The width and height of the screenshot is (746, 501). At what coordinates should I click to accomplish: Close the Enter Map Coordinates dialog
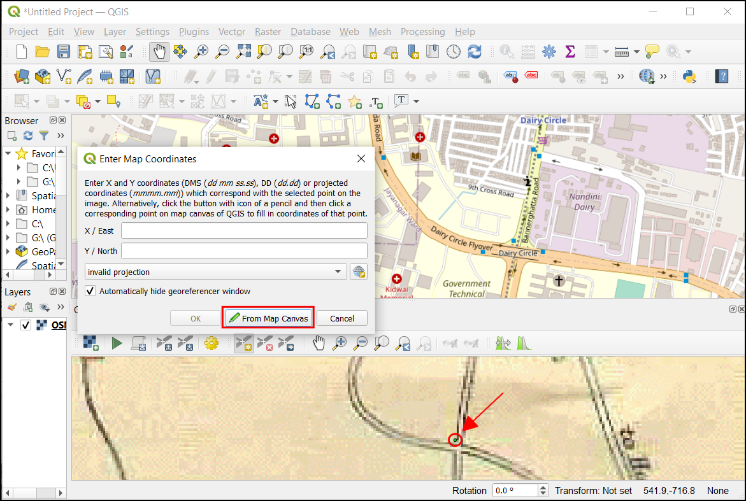(361, 159)
